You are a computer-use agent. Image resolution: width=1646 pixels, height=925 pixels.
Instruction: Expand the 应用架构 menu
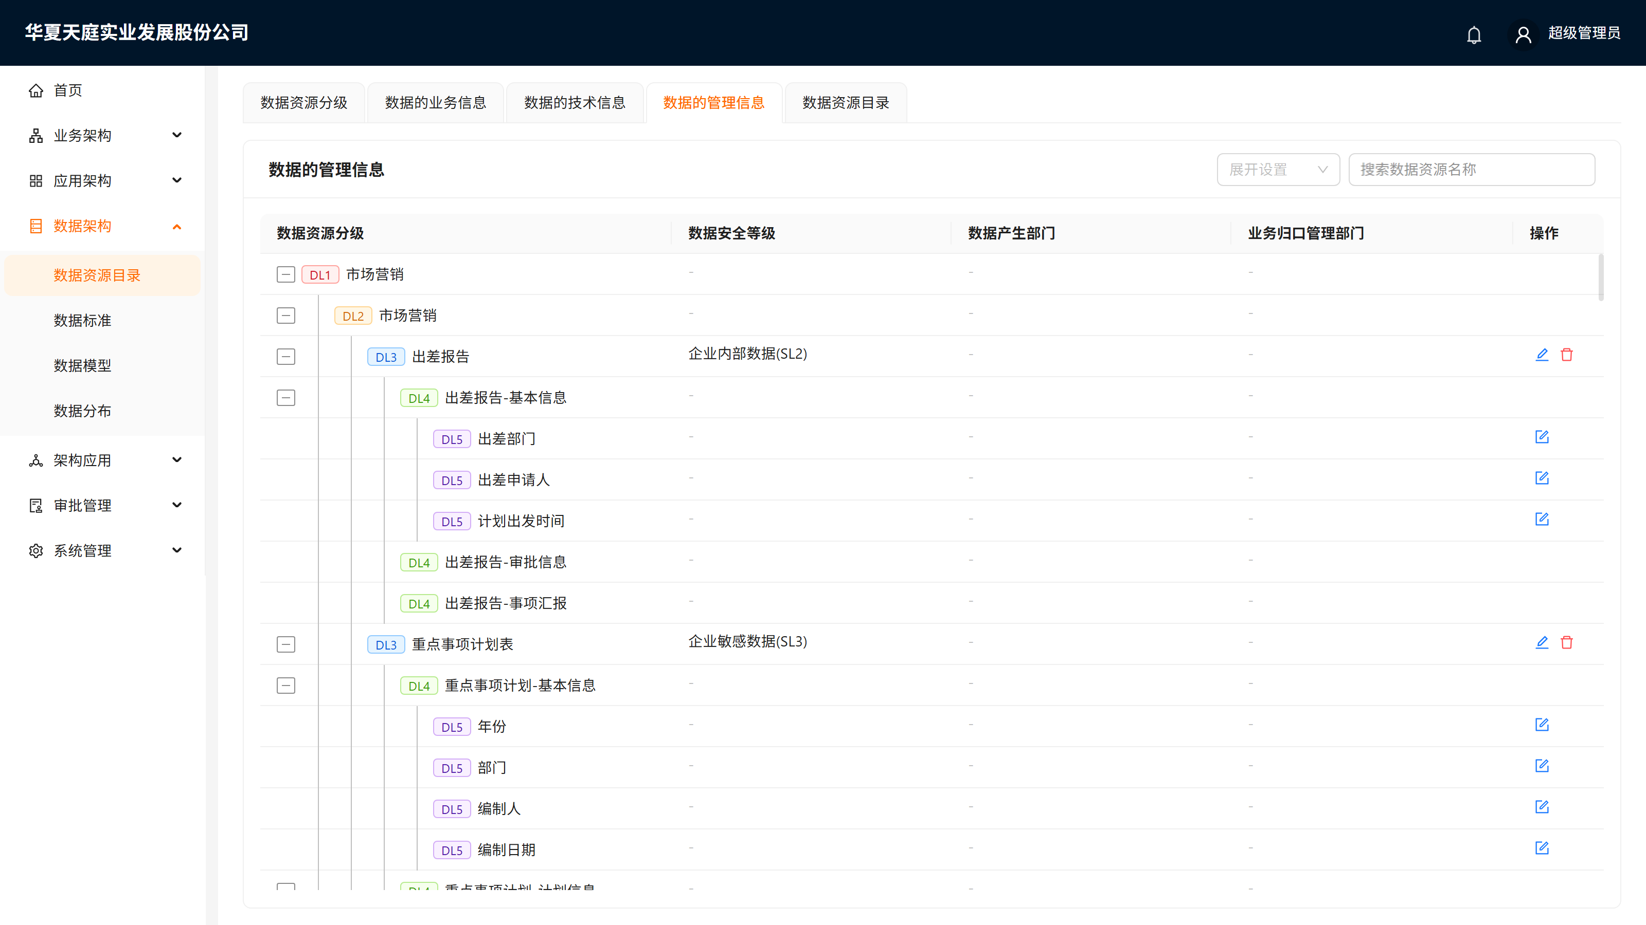(x=102, y=181)
